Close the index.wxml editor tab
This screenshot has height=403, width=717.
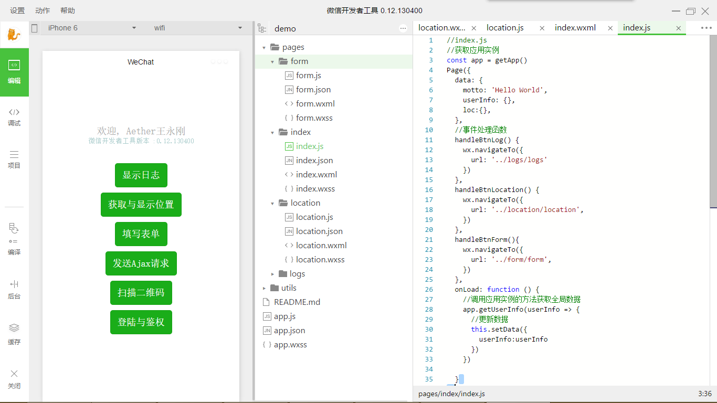click(x=610, y=28)
